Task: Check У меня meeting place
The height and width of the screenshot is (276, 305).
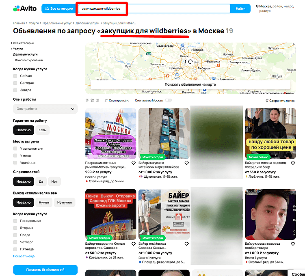Action: (x=15, y=156)
